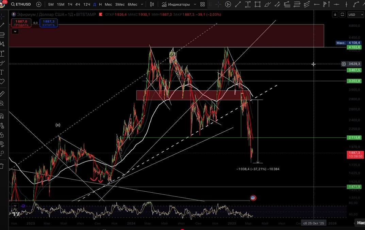Select the rectangle drawing tool
Viewport: 365px width, 230px height.
pos(258,4)
